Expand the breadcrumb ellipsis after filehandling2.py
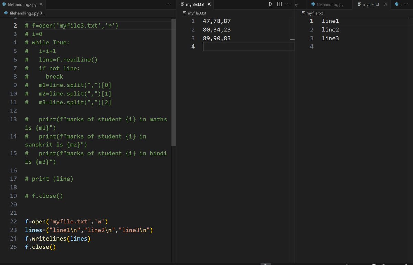 click(45, 13)
